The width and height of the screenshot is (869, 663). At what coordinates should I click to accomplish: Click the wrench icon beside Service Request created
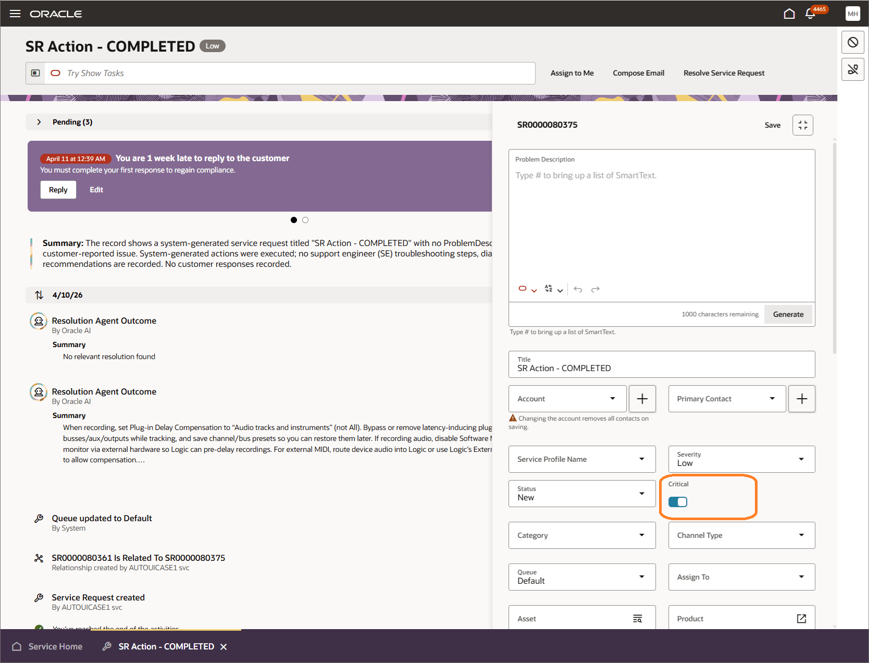click(x=39, y=598)
